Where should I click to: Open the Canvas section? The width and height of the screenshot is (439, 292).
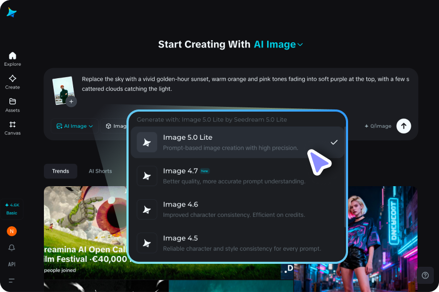pyautogui.click(x=13, y=128)
